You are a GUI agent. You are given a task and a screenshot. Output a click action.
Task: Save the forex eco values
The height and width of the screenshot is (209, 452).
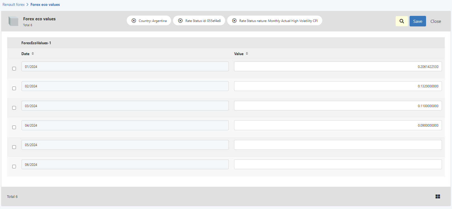coord(418,21)
